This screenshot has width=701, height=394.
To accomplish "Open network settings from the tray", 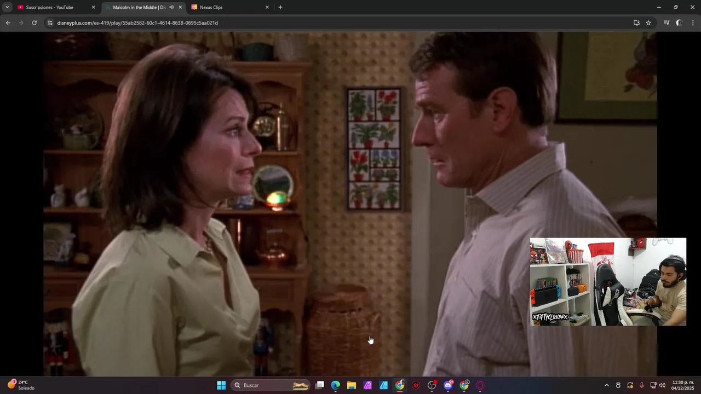I will (x=653, y=385).
